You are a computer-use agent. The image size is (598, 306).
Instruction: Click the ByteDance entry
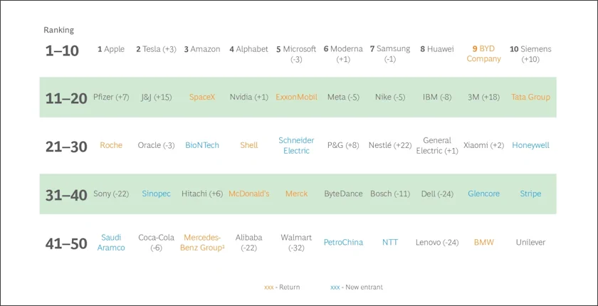click(x=343, y=194)
